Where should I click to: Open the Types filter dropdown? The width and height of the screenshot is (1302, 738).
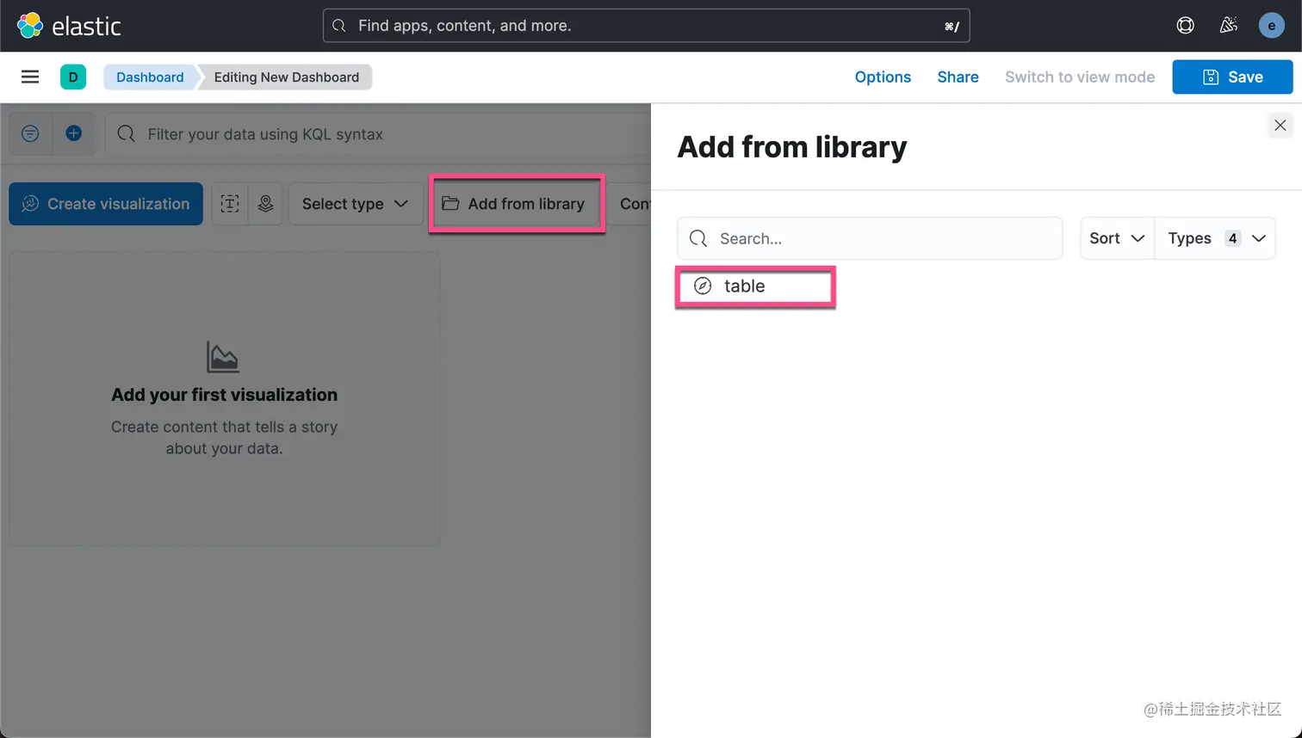tap(1215, 238)
